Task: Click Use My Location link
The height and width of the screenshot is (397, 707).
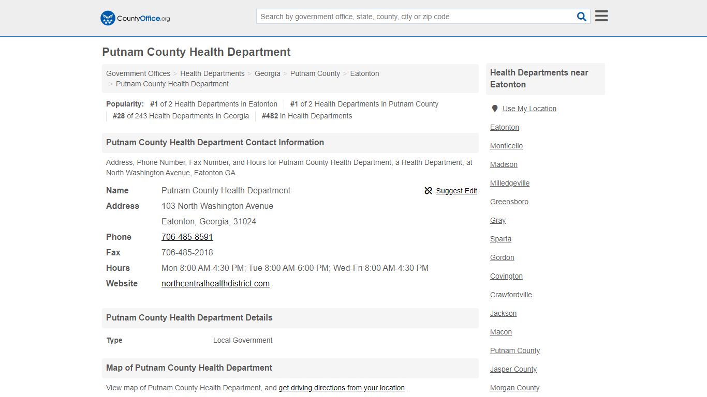Action: [x=529, y=109]
